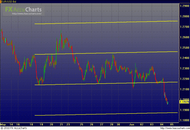Select date 27 on the time axis
This screenshot has width=190, height=130.
tap(102, 125)
